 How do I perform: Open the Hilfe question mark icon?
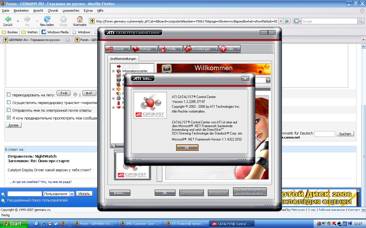click(x=223, y=49)
